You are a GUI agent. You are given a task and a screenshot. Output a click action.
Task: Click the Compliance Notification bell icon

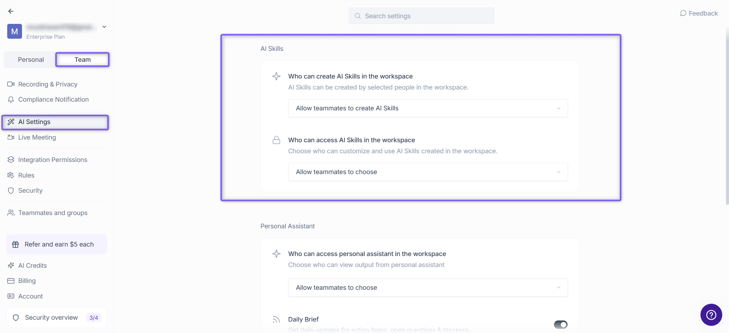click(x=11, y=99)
